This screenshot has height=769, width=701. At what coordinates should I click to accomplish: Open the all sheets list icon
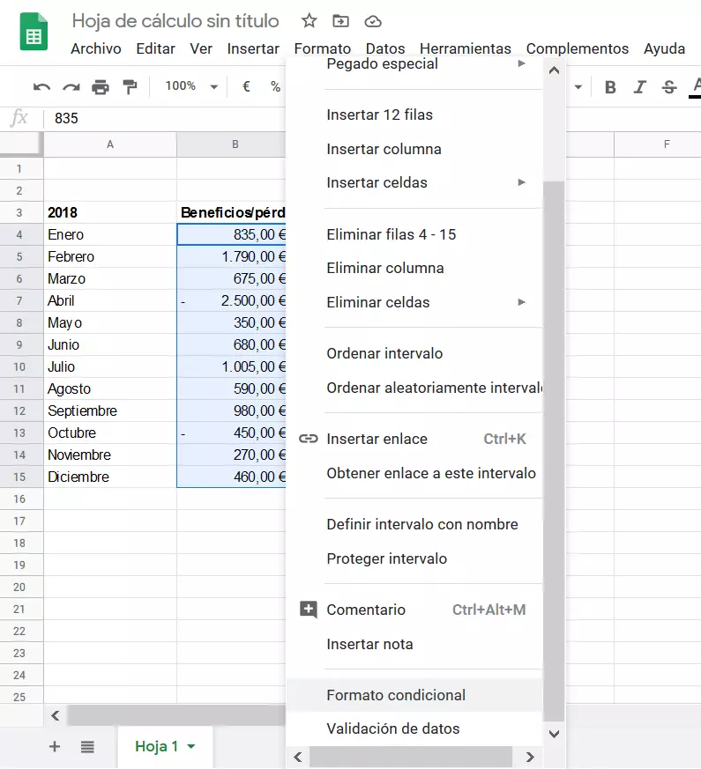click(87, 746)
